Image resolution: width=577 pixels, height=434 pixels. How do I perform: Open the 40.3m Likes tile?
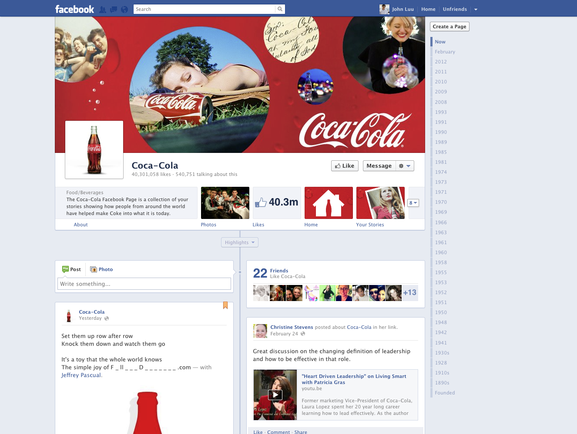tap(277, 203)
